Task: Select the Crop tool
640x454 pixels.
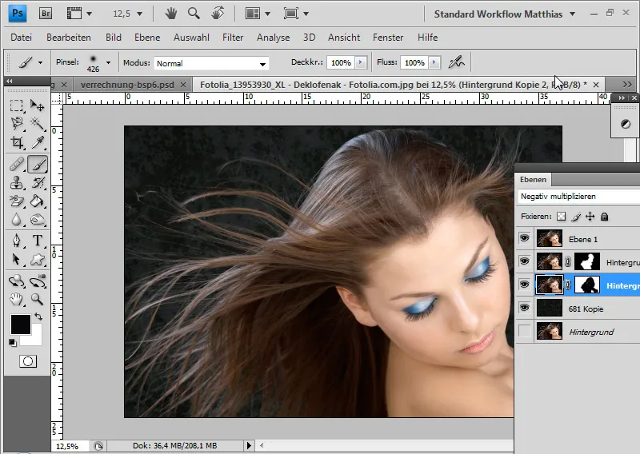Action: point(16,142)
